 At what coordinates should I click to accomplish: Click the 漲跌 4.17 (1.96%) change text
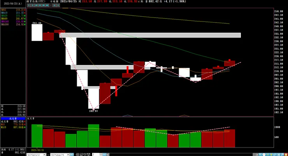pyautogui.click(x=13, y=149)
